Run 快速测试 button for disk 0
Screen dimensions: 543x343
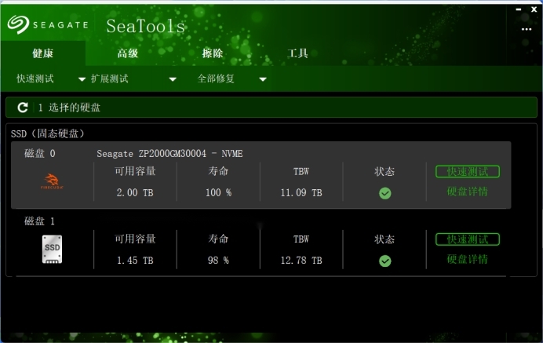[x=468, y=171]
